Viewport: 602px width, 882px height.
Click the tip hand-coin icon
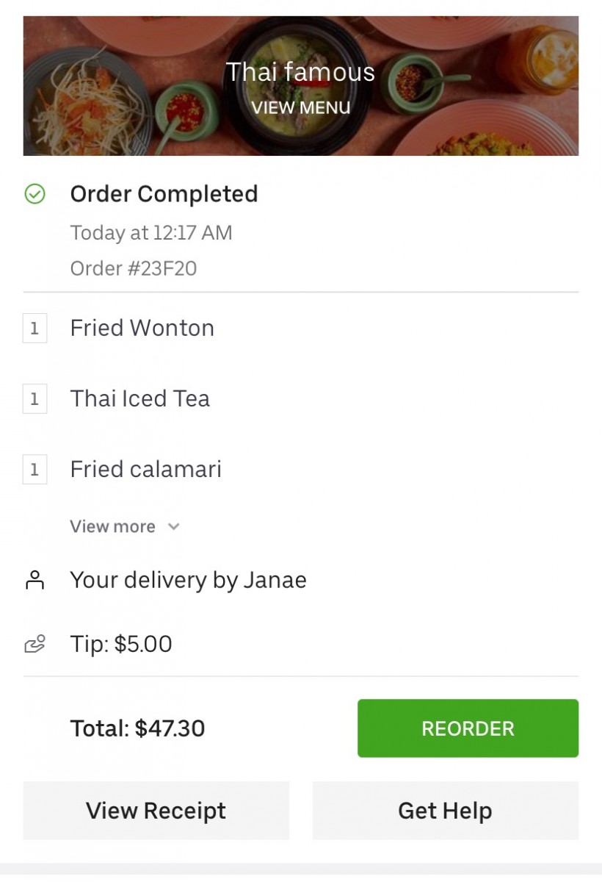[35, 645]
